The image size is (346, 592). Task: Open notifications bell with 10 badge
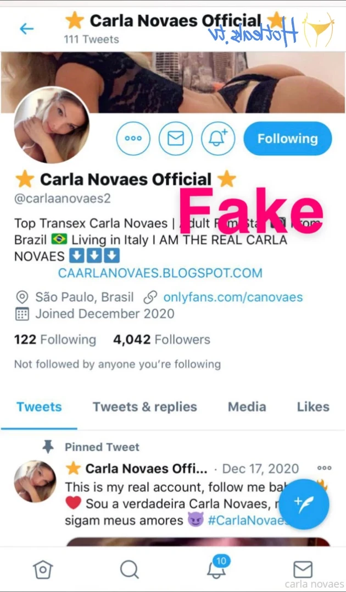(217, 567)
